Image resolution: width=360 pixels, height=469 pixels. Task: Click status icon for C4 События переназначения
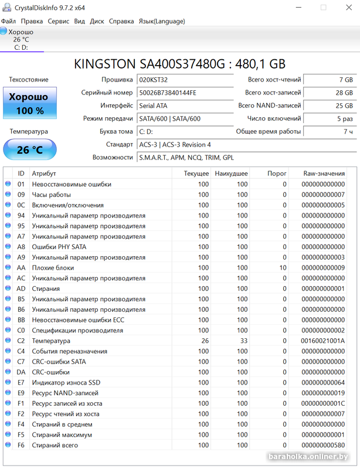(x=8, y=351)
